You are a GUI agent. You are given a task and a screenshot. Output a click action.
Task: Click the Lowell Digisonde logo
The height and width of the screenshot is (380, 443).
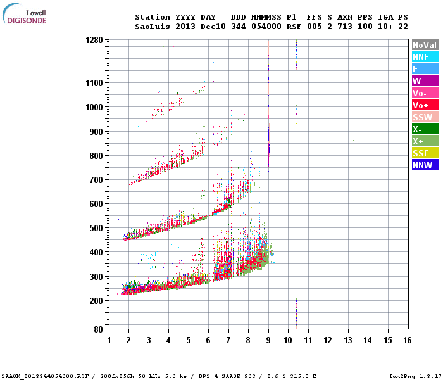[x=24, y=13]
